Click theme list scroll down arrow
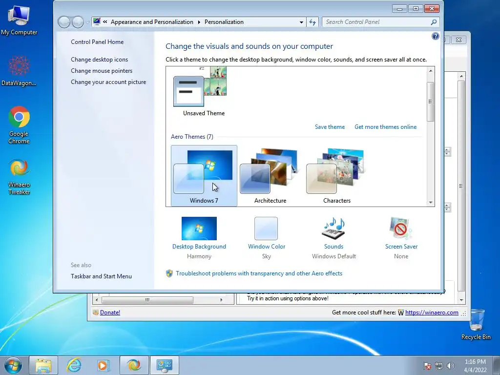500x375 pixels. click(431, 203)
